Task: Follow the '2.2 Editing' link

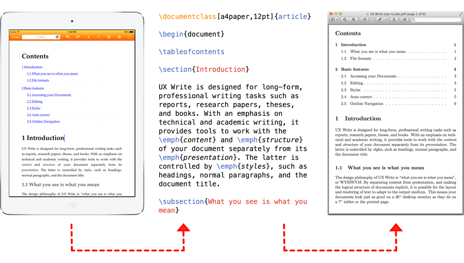Action: click(35, 101)
